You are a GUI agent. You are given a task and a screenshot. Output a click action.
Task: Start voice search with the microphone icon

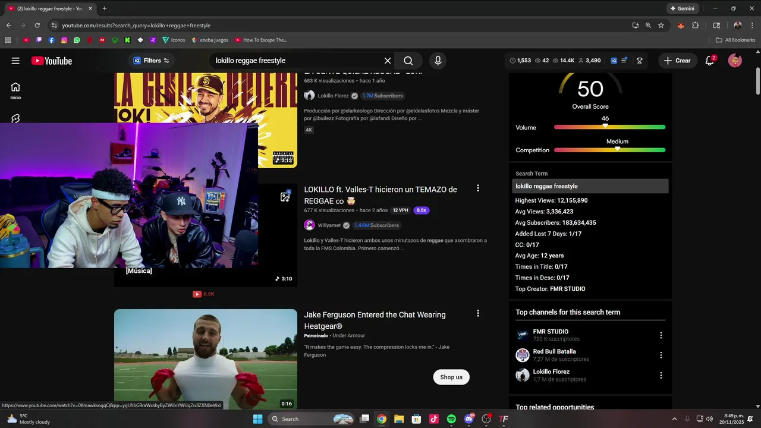coord(438,61)
